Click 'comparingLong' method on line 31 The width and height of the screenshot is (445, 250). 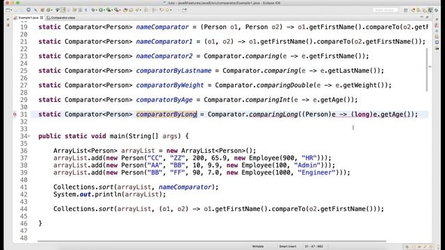[x=273, y=114]
